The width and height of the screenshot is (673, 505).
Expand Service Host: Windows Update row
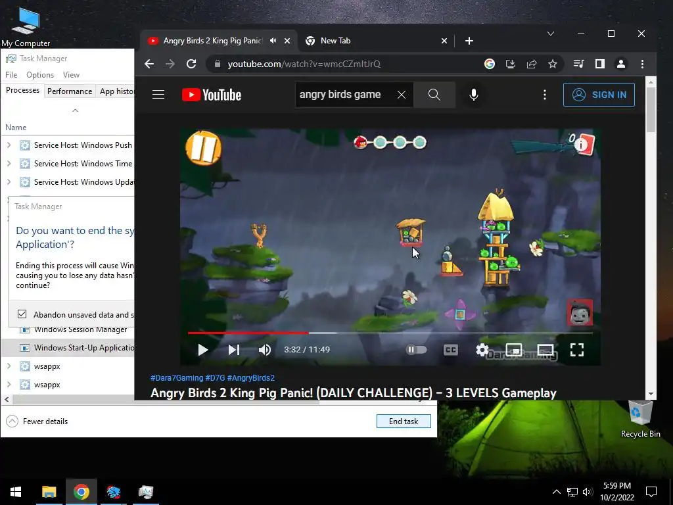click(9, 182)
